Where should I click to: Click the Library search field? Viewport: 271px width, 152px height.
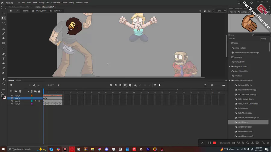261,35
